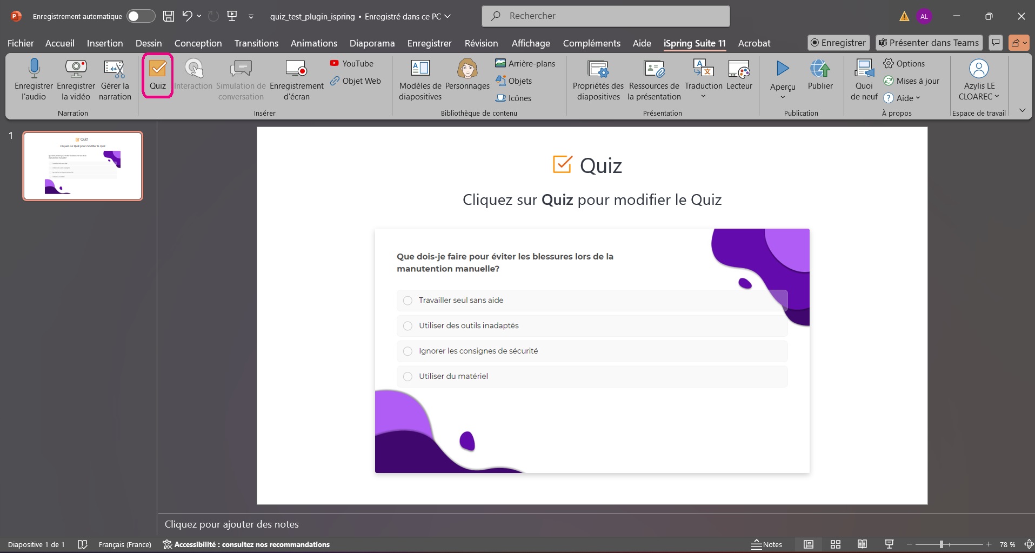Screen dimensions: 1035x553
Task: Select slide 1 thumbnail in the panel
Action: tap(83, 166)
